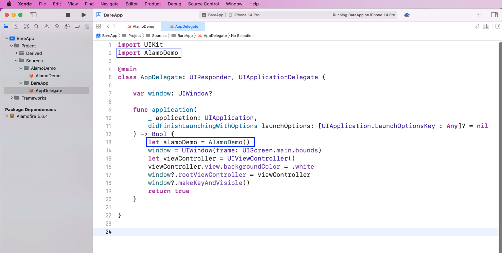Open the Apple menu

pyautogui.click(x=9, y=4)
